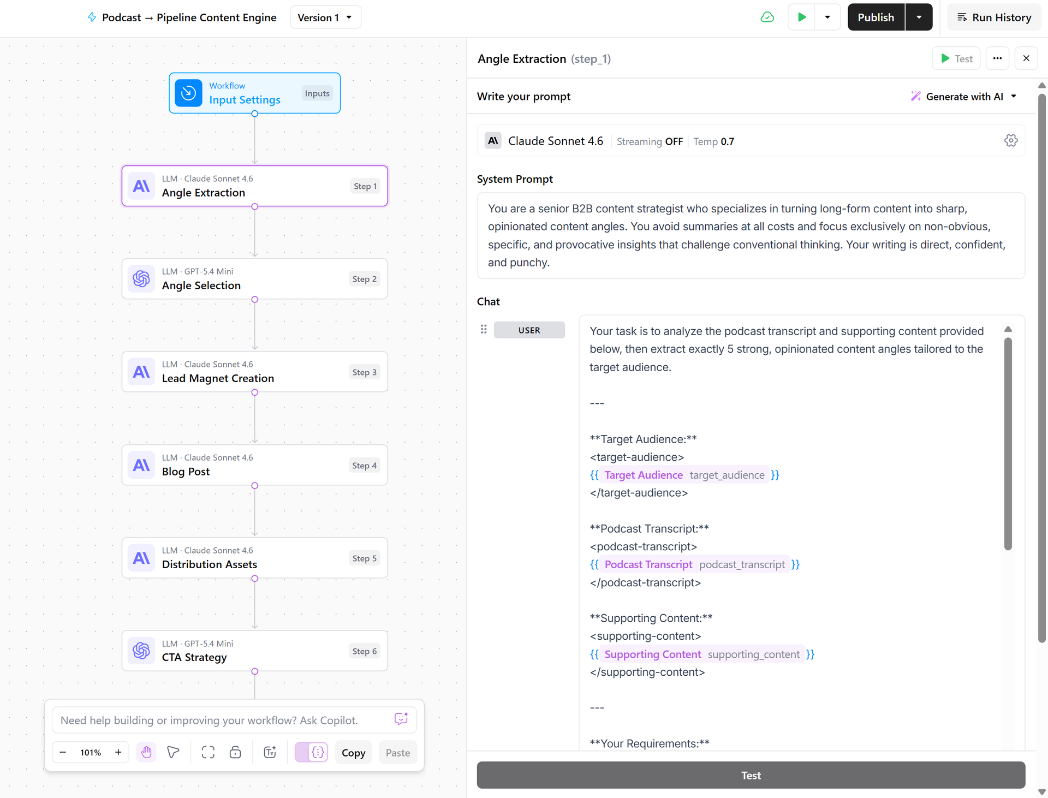The width and height of the screenshot is (1048, 798).
Task: Open the three-dots more options menu
Action: click(x=997, y=58)
